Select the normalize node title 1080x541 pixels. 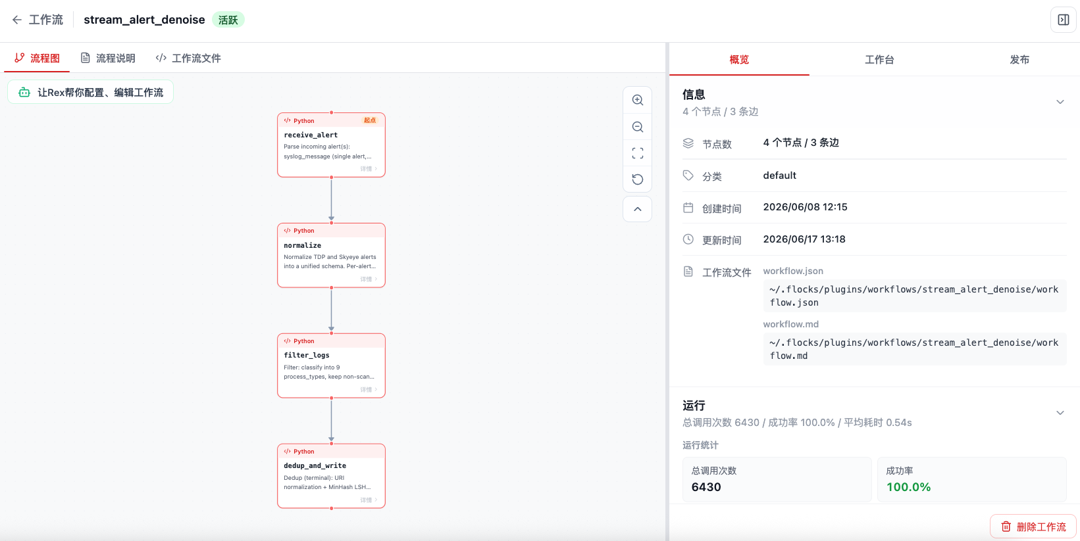coord(303,245)
